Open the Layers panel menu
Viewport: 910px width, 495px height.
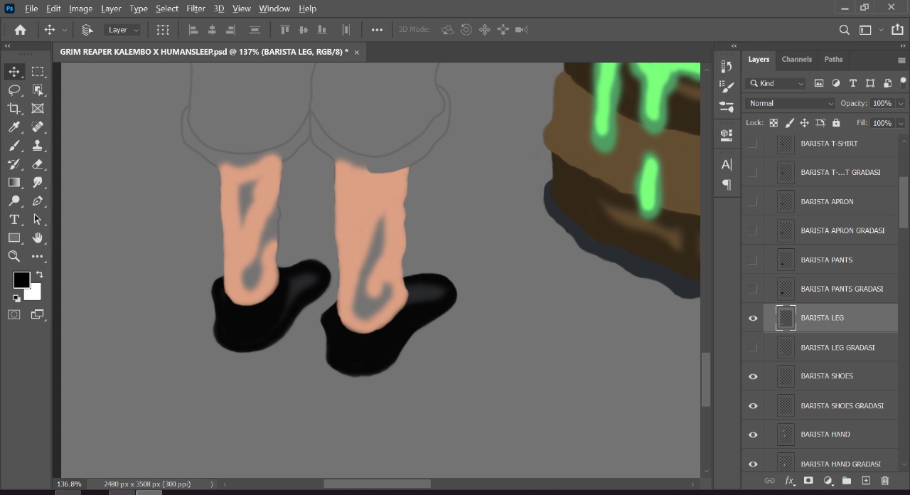tap(901, 60)
